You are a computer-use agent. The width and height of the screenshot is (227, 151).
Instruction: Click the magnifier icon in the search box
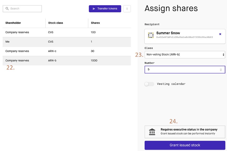[x=7, y=9]
